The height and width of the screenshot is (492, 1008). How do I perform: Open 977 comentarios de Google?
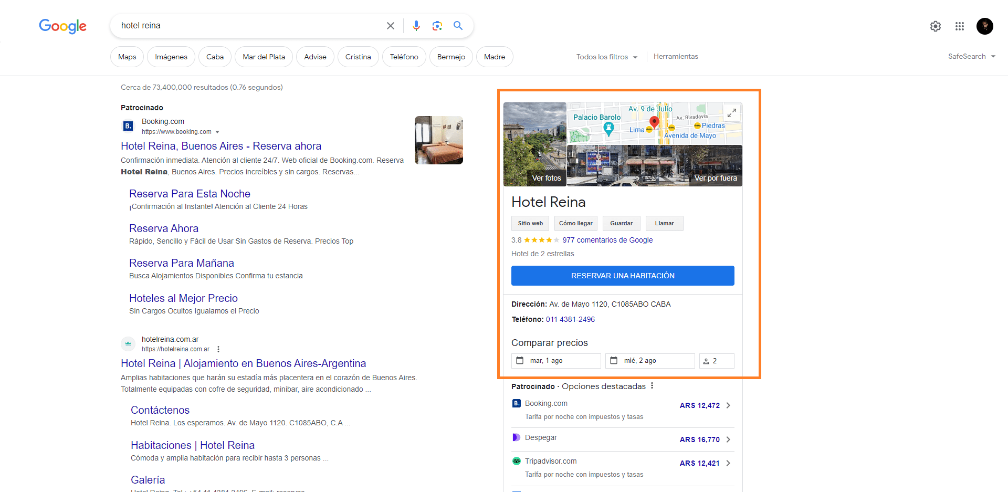click(x=607, y=240)
